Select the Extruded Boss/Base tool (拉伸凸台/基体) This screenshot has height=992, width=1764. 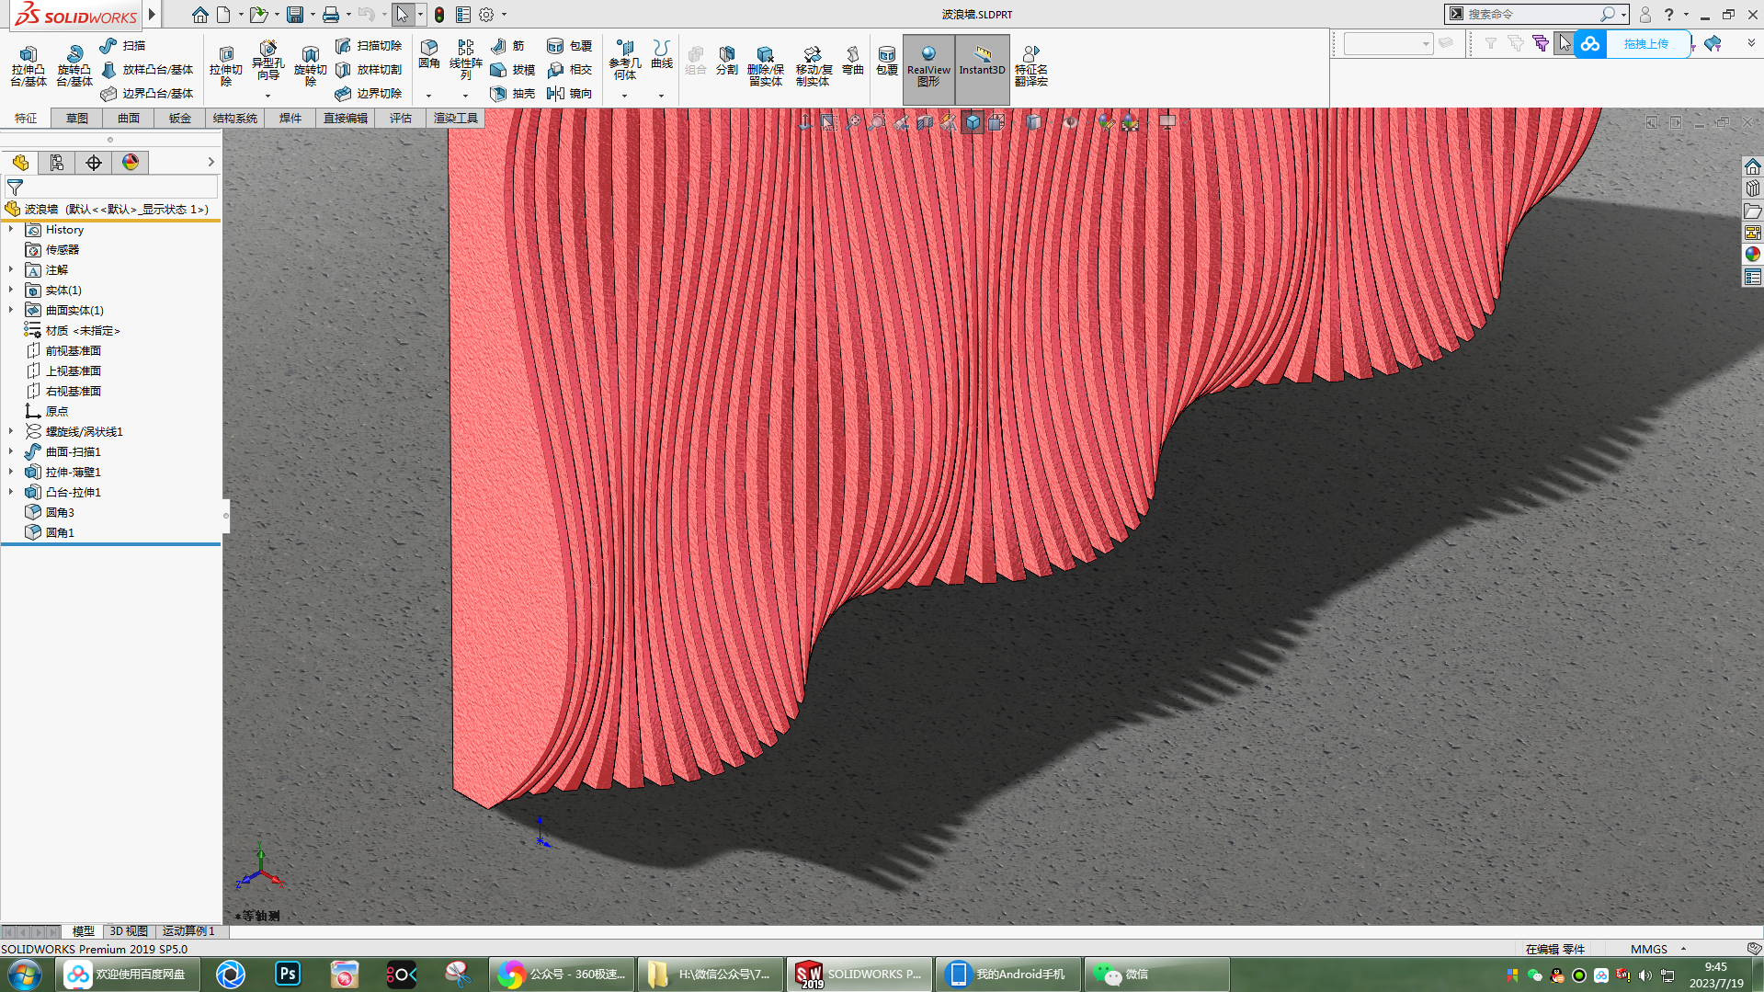[x=28, y=66]
